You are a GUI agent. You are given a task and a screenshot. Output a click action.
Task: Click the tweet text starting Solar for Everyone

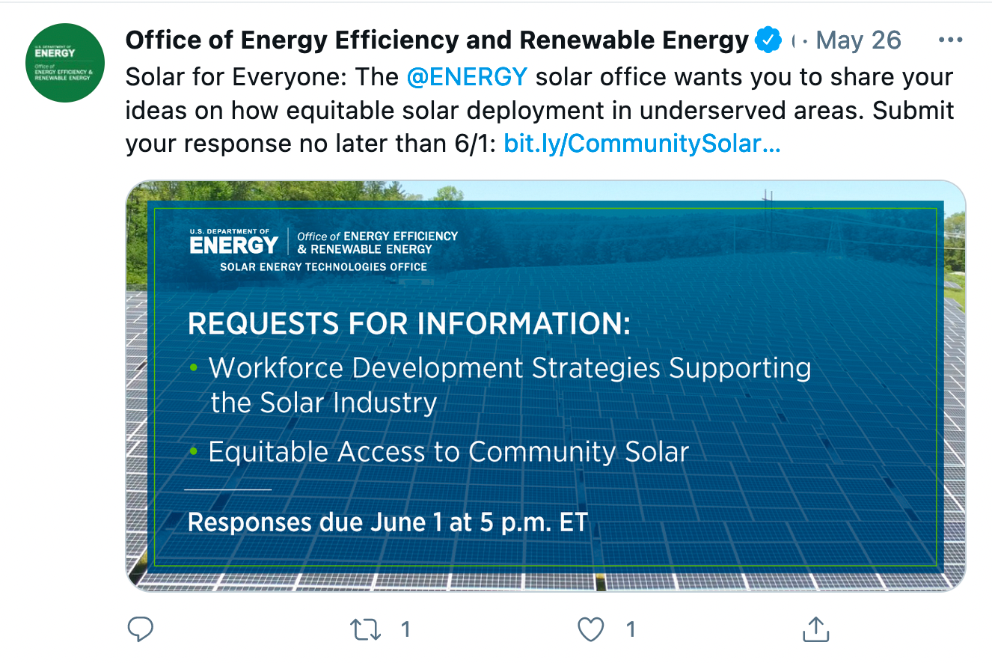click(x=539, y=110)
